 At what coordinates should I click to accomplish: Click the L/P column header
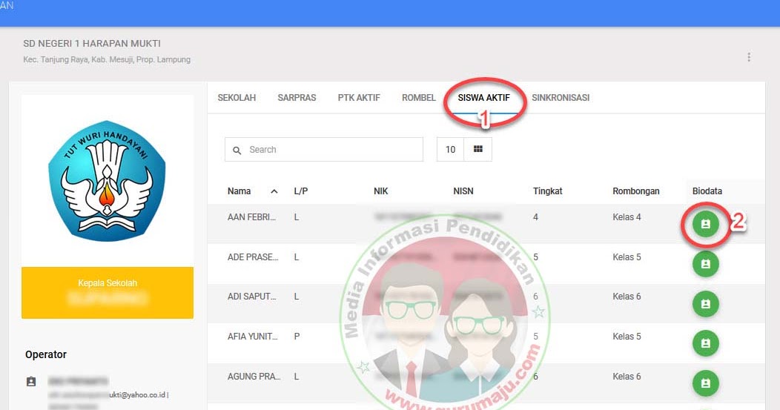pyautogui.click(x=301, y=191)
